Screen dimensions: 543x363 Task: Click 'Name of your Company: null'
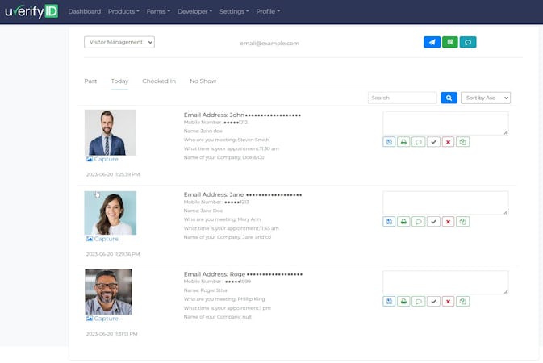[218, 316]
